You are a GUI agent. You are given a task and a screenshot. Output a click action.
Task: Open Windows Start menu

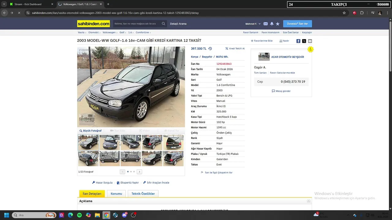[x=6, y=215]
